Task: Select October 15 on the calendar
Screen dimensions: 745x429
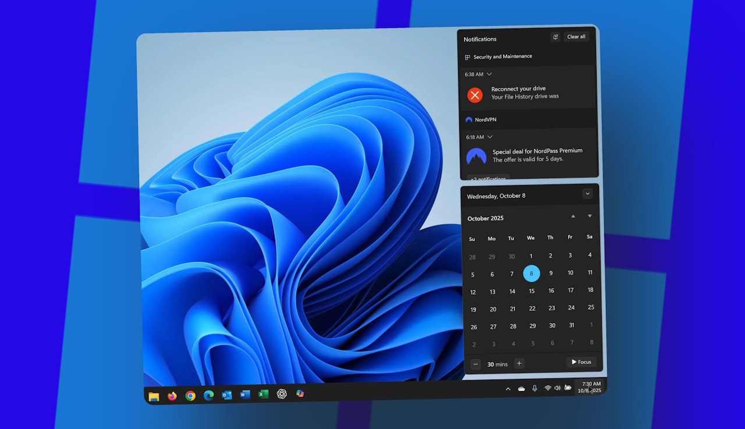Action: (x=531, y=291)
